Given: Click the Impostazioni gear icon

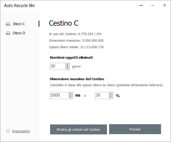Looking at the screenshot, I should 8,131.
